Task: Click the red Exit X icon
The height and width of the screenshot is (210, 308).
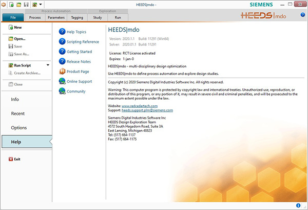Action: coord(11,159)
